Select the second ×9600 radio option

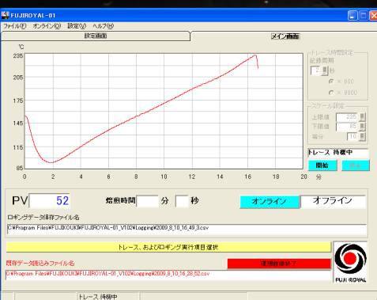point(331,93)
